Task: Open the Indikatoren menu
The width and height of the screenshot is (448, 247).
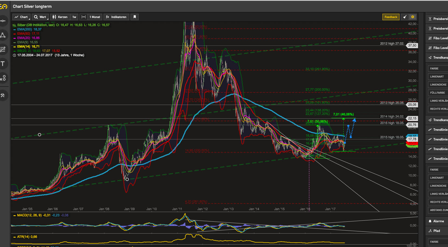Action: click(x=116, y=17)
